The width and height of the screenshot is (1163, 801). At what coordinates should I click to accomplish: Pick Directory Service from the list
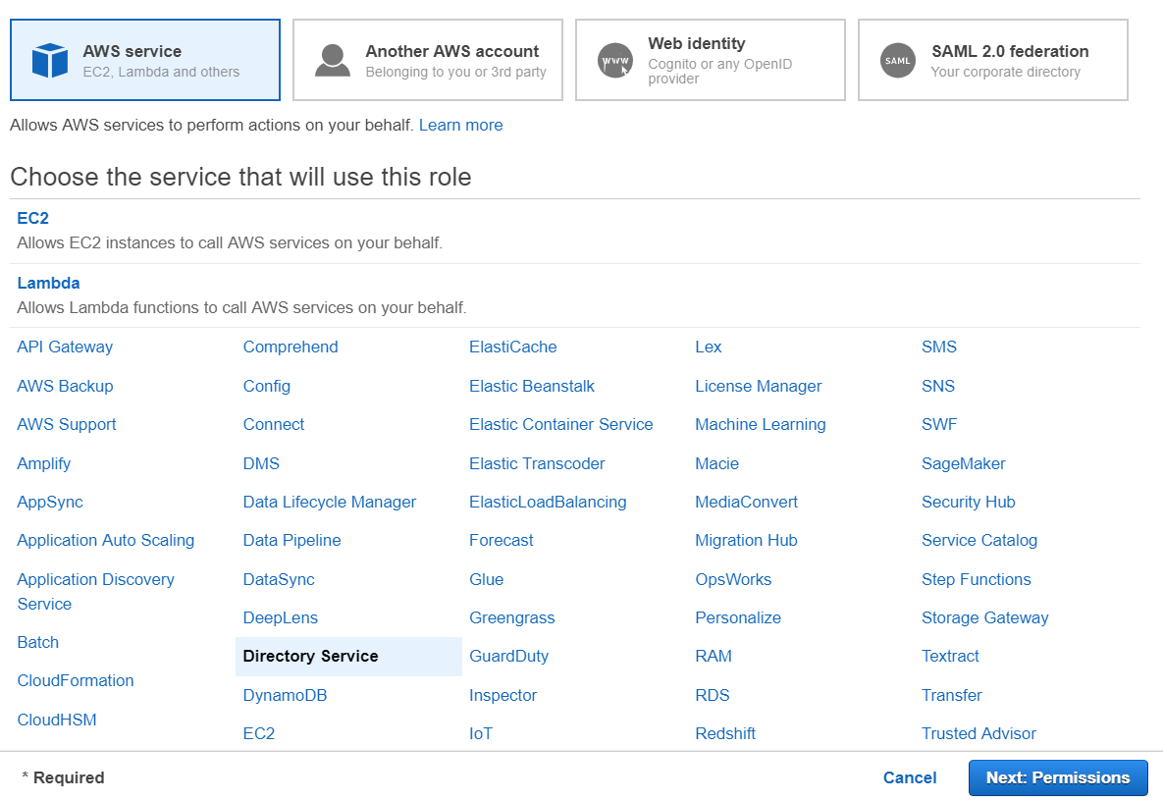tap(310, 656)
